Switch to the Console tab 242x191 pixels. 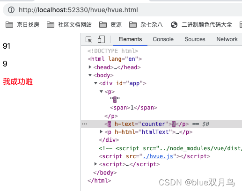pos(163,39)
